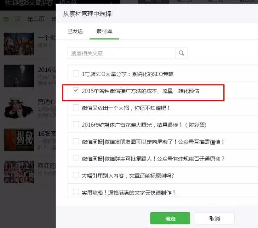Check the 微信又放出一个大招 article box
Screen dimensions: 258x228
(x=76, y=108)
